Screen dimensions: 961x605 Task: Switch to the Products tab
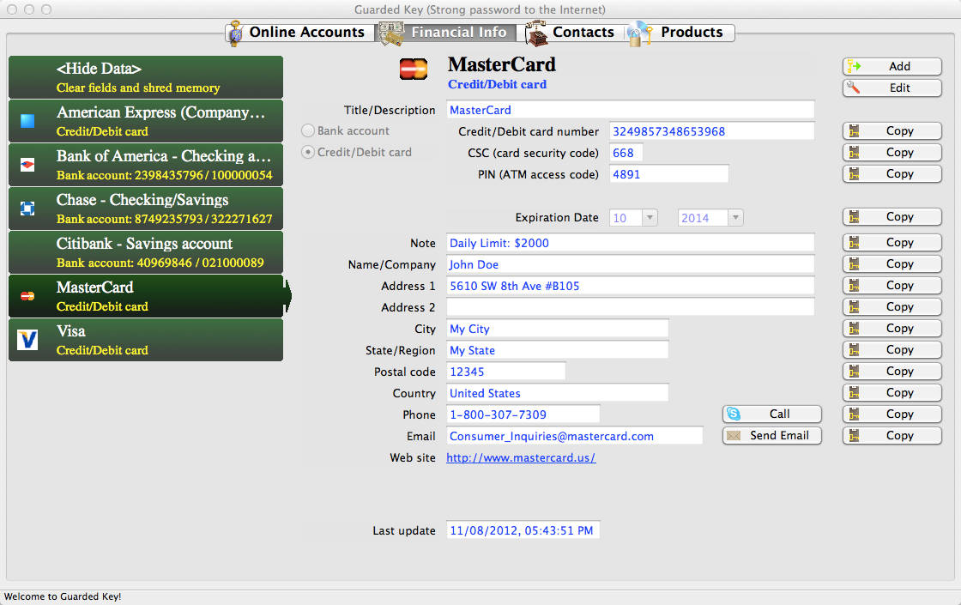[x=680, y=33]
